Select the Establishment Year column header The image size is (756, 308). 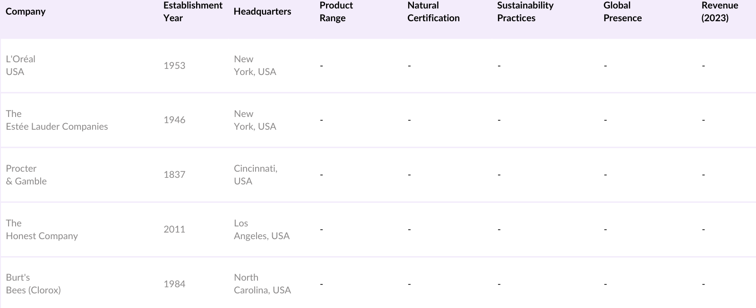point(192,12)
